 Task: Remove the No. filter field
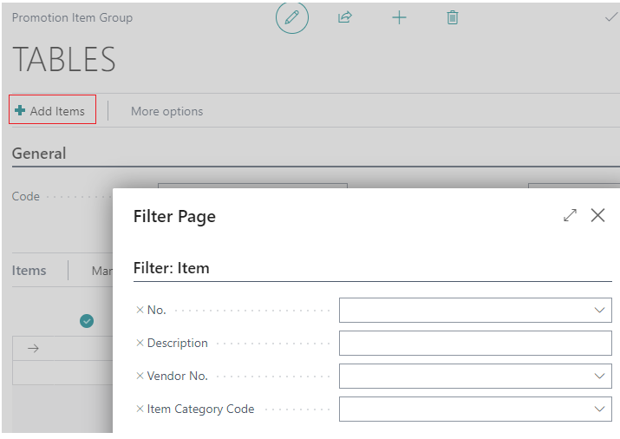click(140, 310)
